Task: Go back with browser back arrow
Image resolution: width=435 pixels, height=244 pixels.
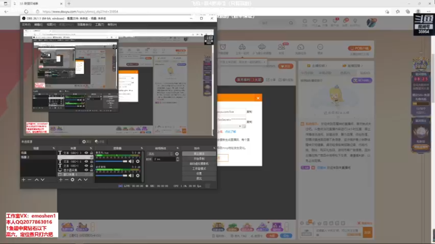Action: 6,11
